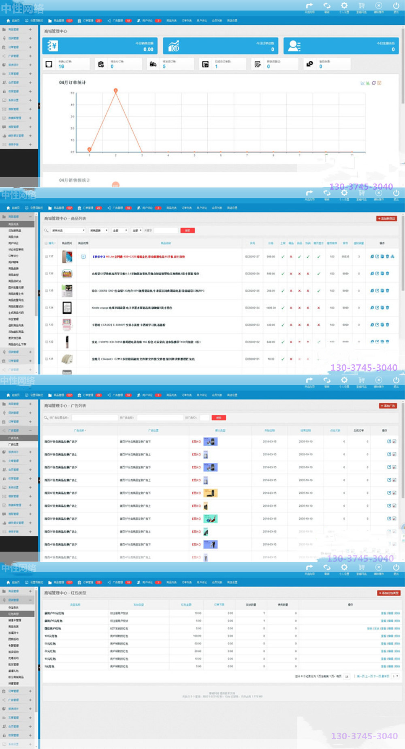Viewport: 405px width, 749px height.
Task: Tick the checkbox for product 133
Action: (47, 325)
